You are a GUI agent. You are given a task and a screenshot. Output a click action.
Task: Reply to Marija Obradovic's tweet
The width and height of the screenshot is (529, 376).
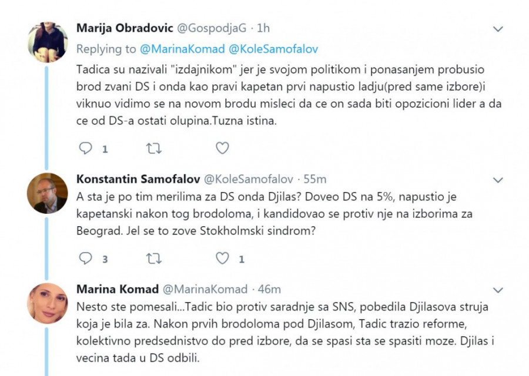pos(85,149)
